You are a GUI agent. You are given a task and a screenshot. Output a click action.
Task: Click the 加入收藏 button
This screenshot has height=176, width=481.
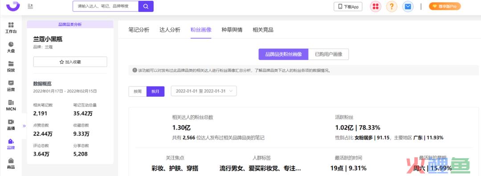point(70,62)
